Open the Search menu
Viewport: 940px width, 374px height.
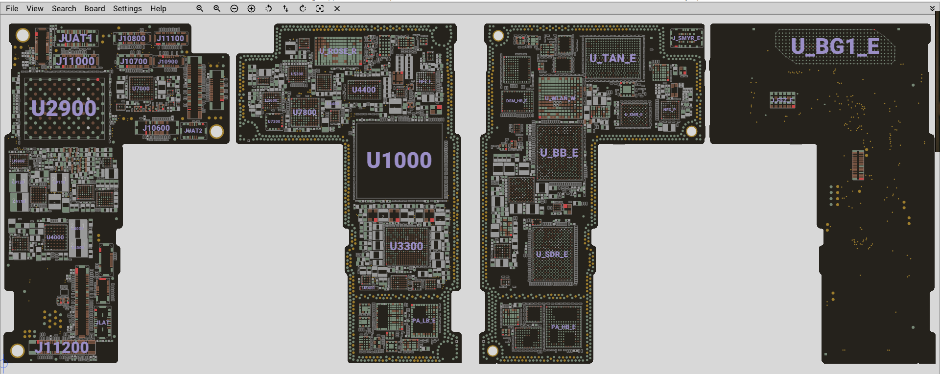pos(64,8)
